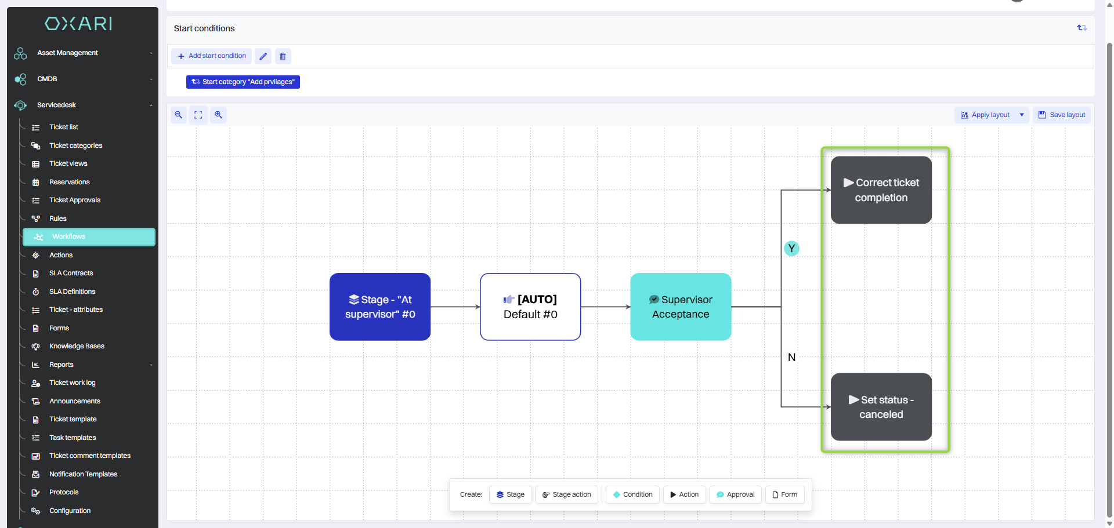Click the zoom in magnifier icon
Screen dimensions: 1114x528
(x=218, y=115)
